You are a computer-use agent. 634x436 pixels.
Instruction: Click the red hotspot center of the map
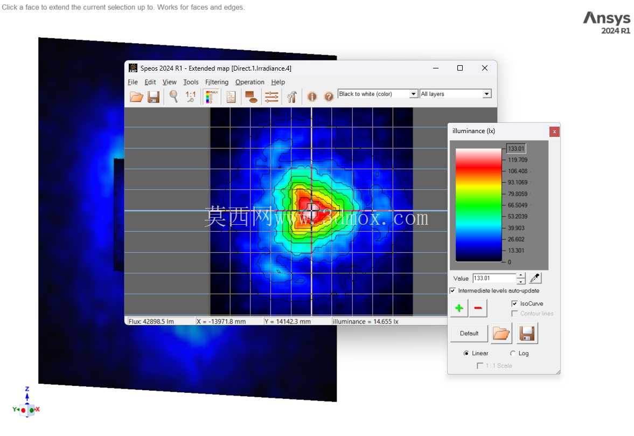[x=312, y=211]
